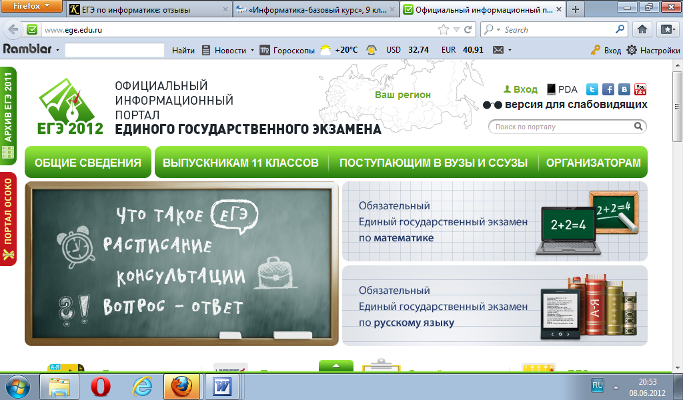Open the mandatory exam по русскому языку banner
683x400 pixels.
(x=495, y=305)
